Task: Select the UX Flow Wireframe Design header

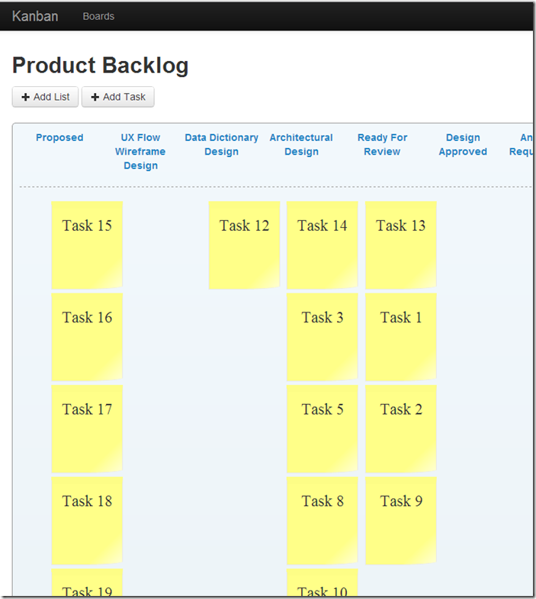Action: click(140, 152)
